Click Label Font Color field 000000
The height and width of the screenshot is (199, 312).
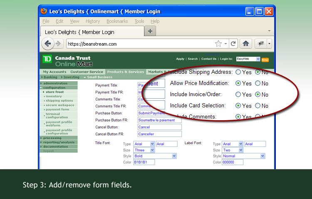point(233,162)
